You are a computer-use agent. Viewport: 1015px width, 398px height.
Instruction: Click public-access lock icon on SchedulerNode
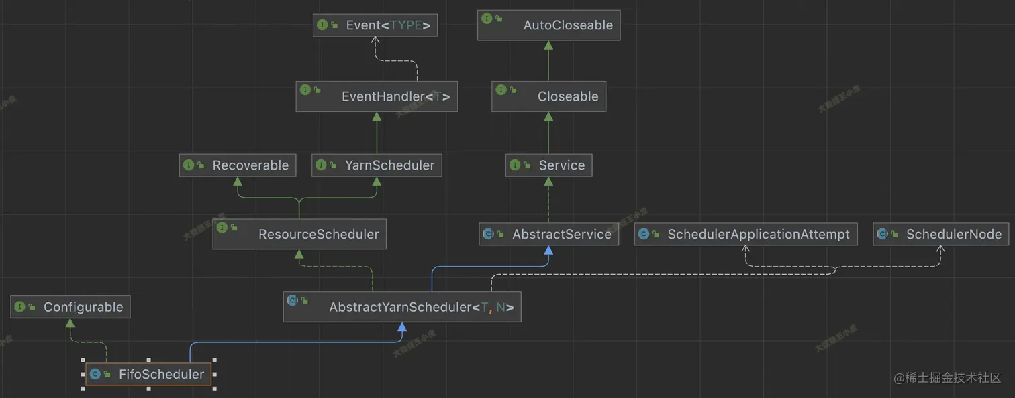click(x=895, y=234)
